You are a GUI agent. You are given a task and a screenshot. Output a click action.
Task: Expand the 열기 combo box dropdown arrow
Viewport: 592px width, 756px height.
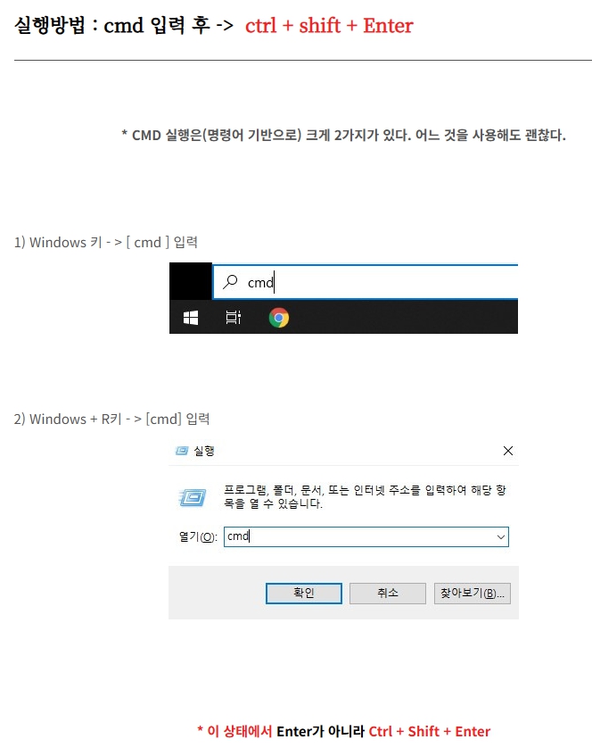501,536
